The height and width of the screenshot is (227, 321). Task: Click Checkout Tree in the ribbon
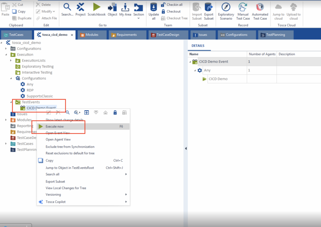[174, 18]
